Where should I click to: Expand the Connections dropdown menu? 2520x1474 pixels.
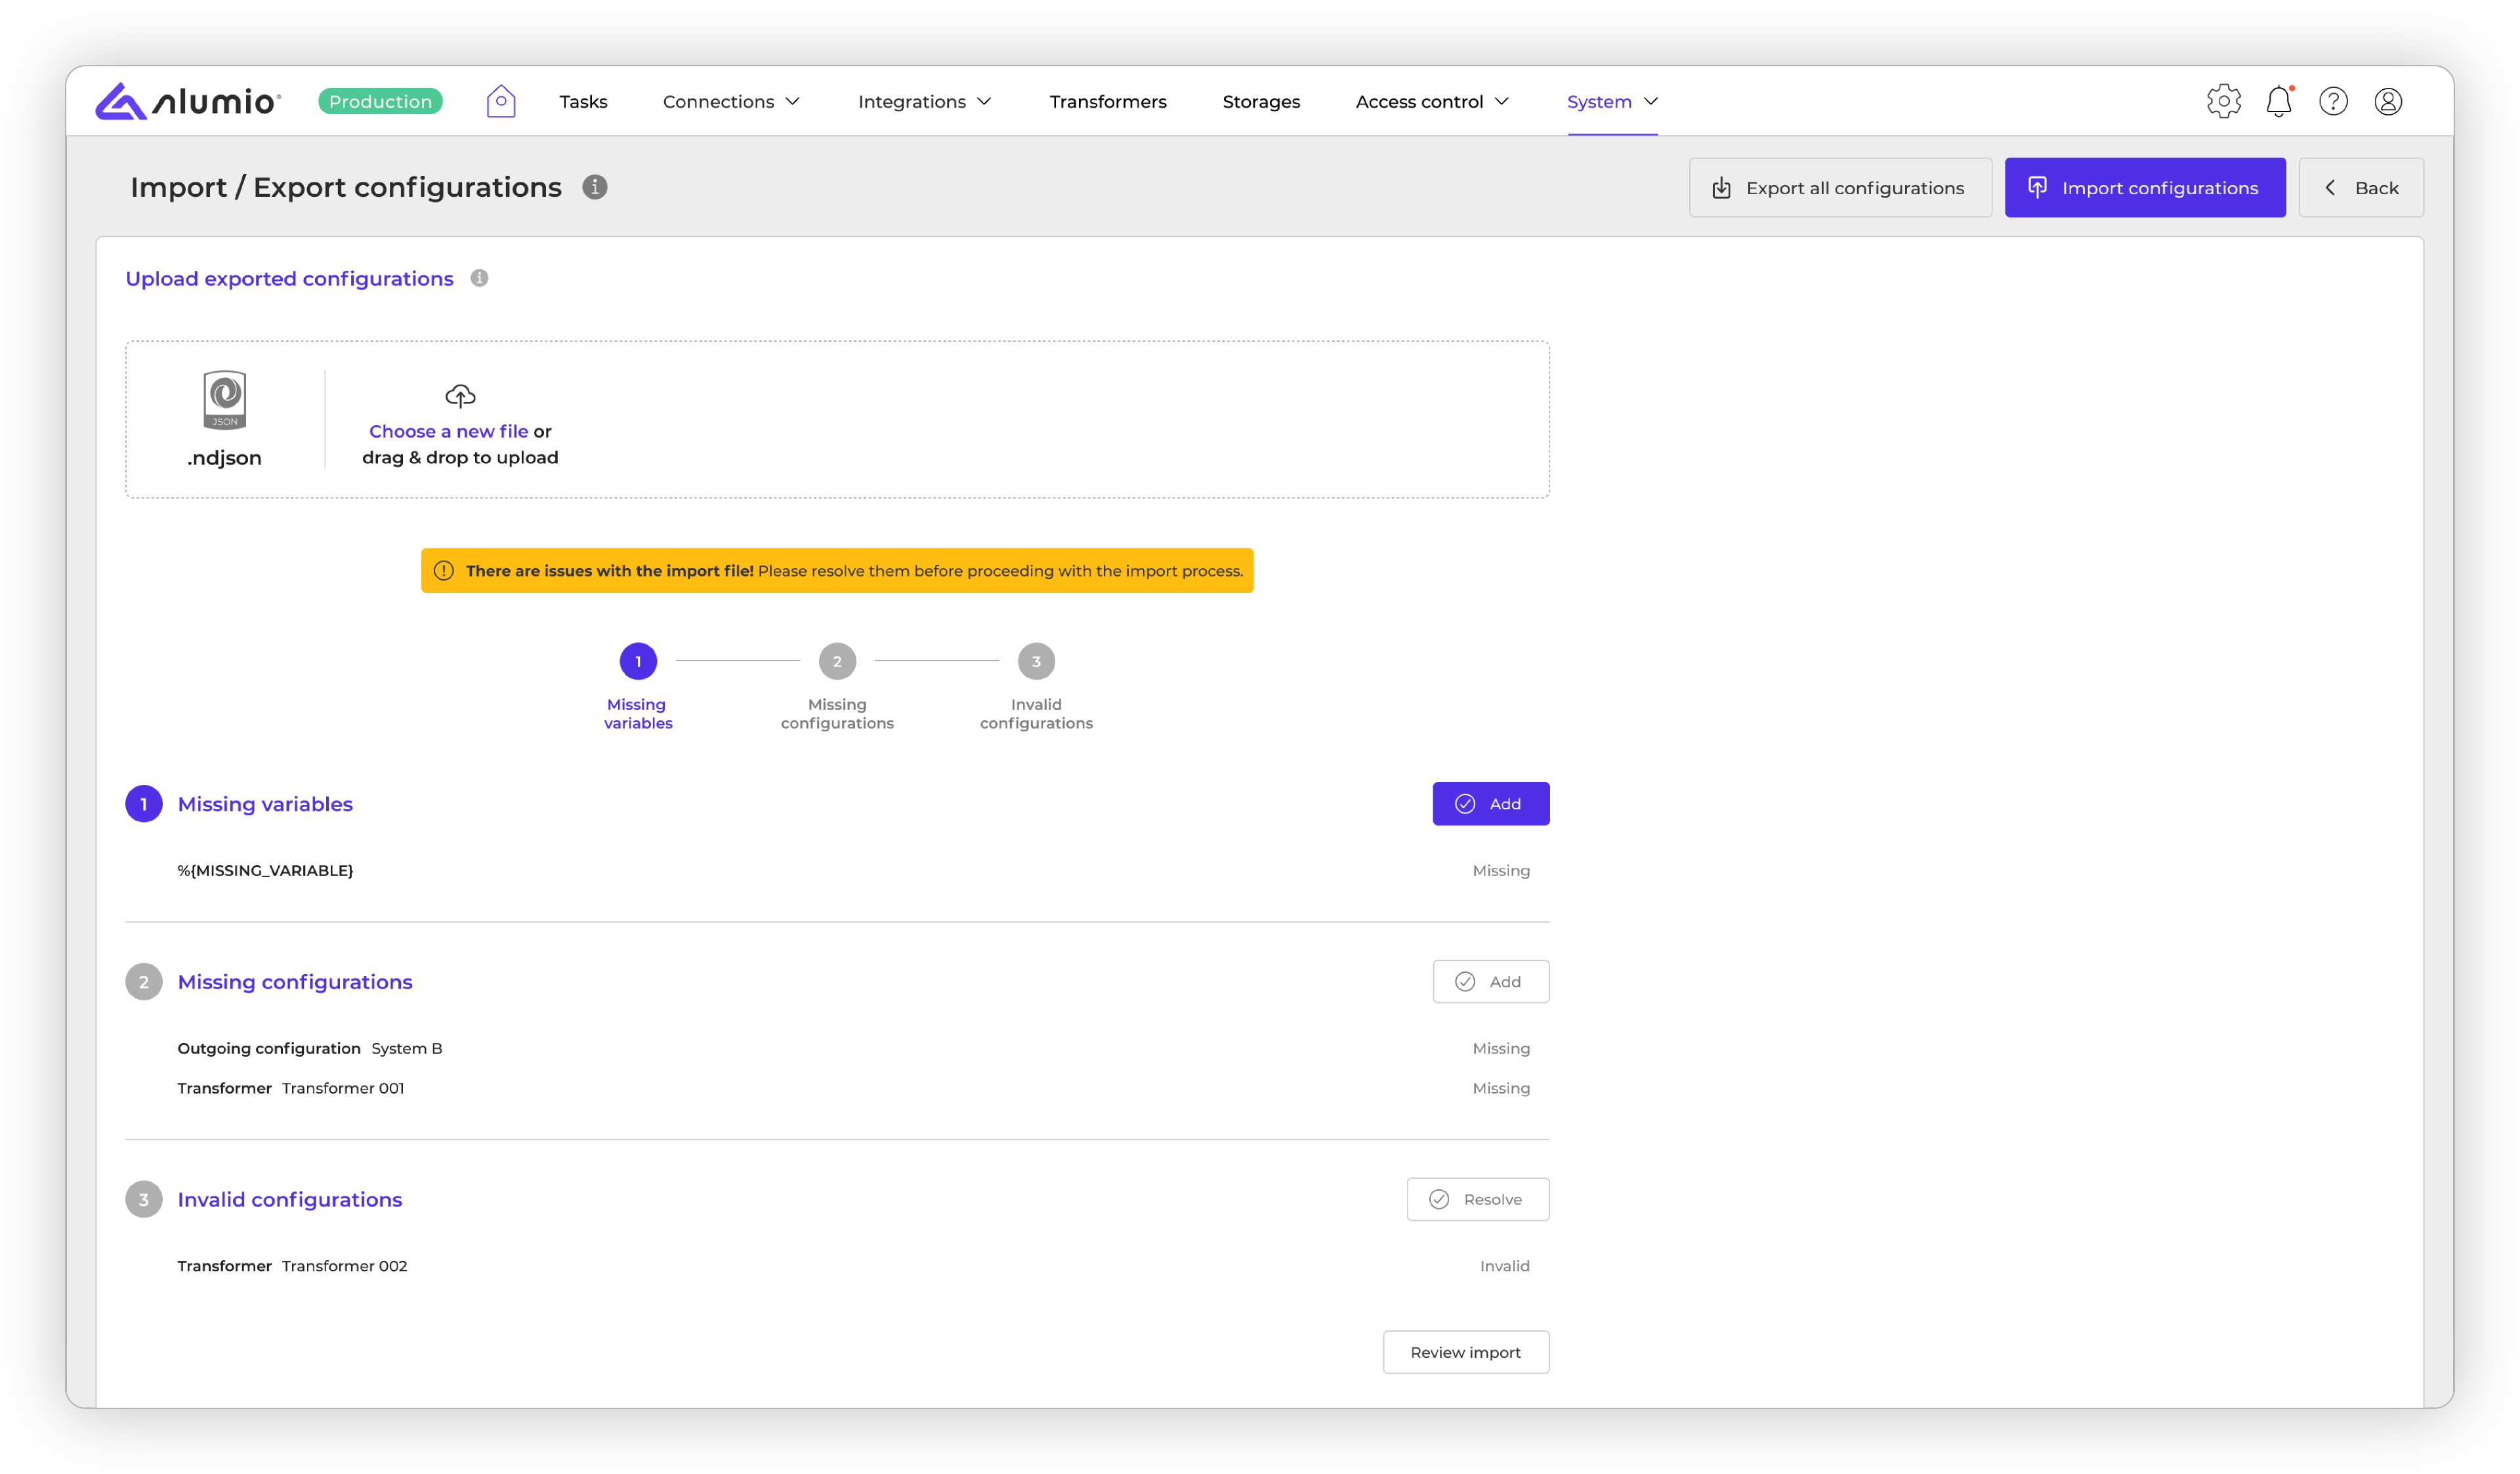tap(731, 101)
